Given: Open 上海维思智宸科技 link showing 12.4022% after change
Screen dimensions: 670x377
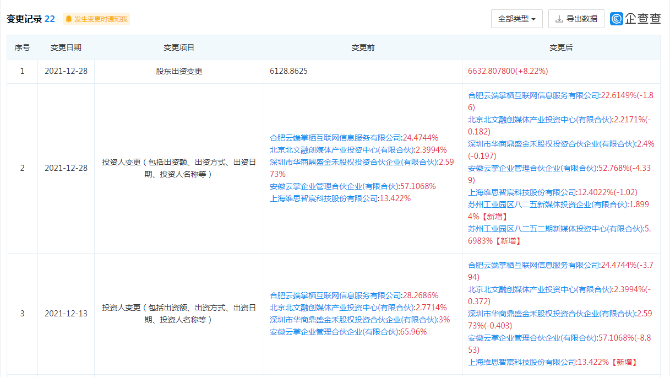Looking at the screenshot, I should [522, 192].
